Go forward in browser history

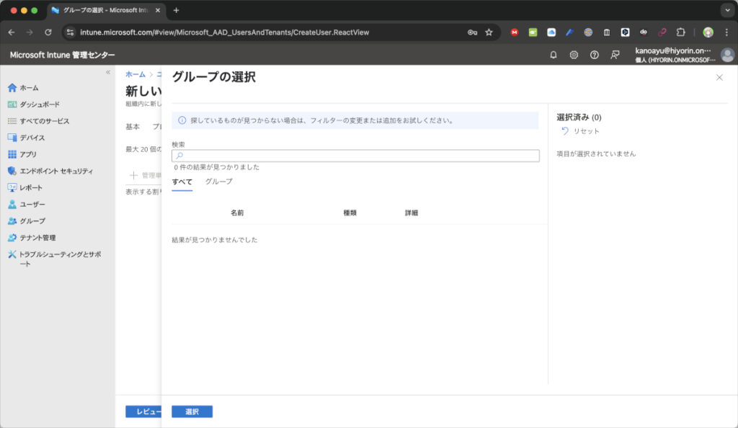point(30,32)
